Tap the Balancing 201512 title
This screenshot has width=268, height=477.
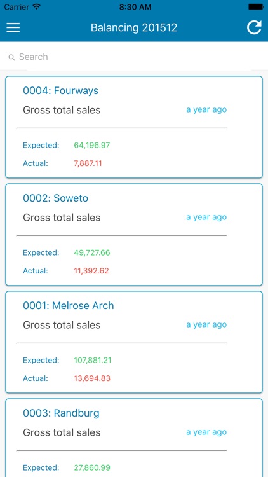click(x=134, y=28)
